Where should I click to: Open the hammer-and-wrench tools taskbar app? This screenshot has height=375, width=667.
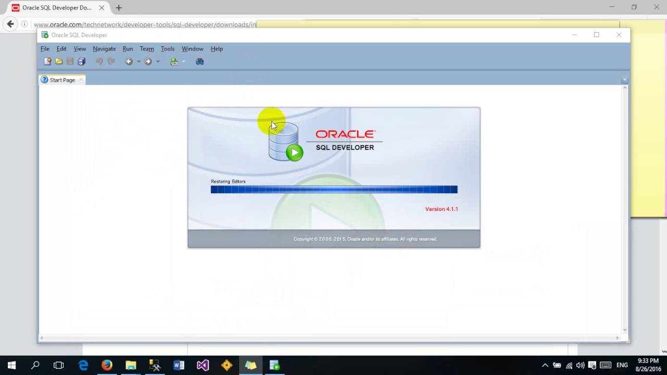point(155,365)
